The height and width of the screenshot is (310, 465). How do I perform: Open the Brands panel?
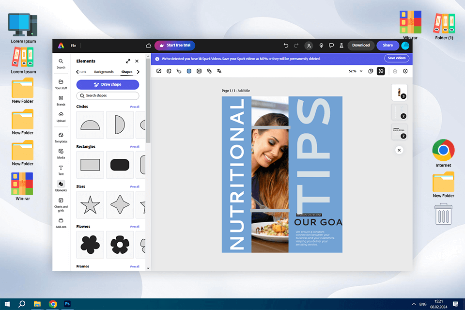pos(61,101)
